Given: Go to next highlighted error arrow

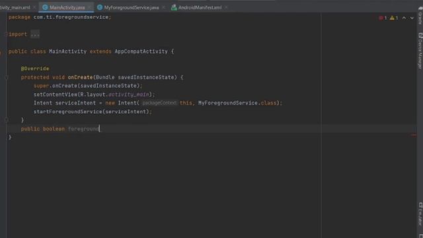Looking at the screenshot, I should coord(412,18).
